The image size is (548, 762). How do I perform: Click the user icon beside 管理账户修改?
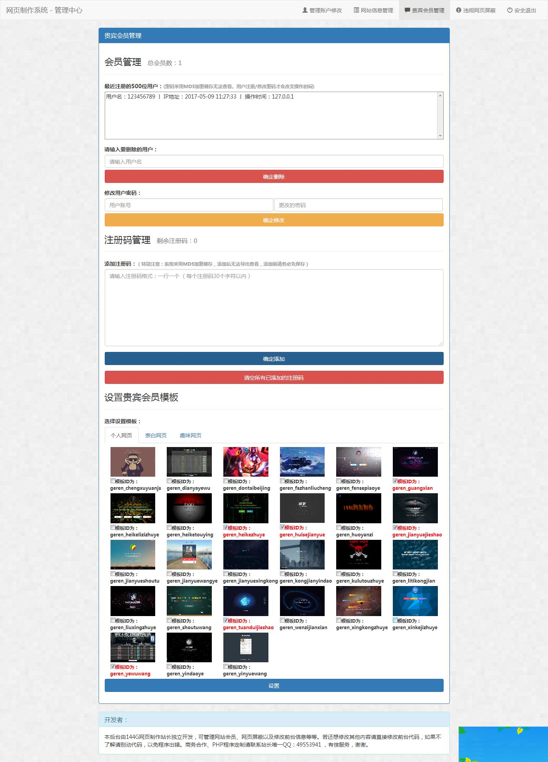(305, 10)
